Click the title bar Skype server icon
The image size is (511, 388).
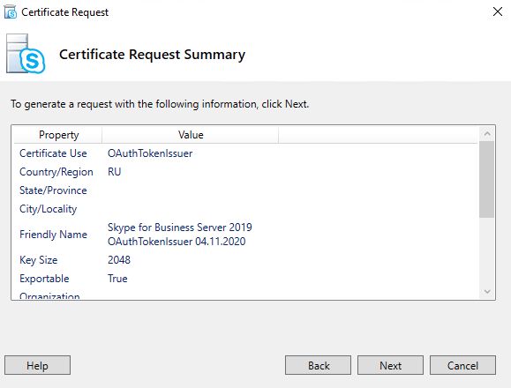(x=11, y=12)
